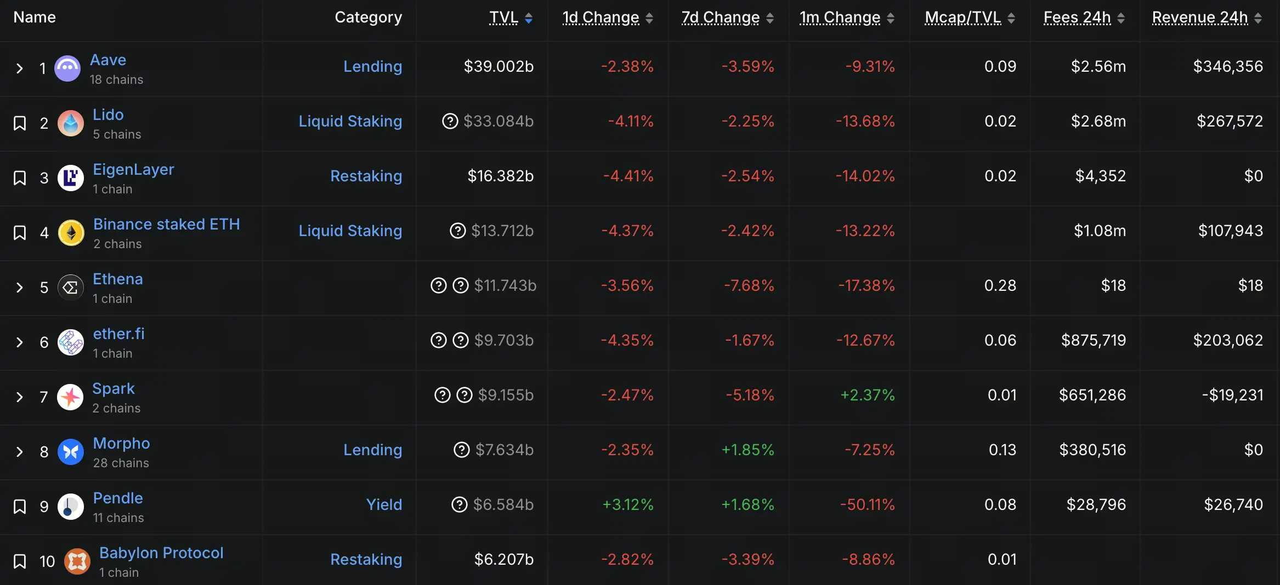Sort by the Mcap/TVL column

click(970, 18)
